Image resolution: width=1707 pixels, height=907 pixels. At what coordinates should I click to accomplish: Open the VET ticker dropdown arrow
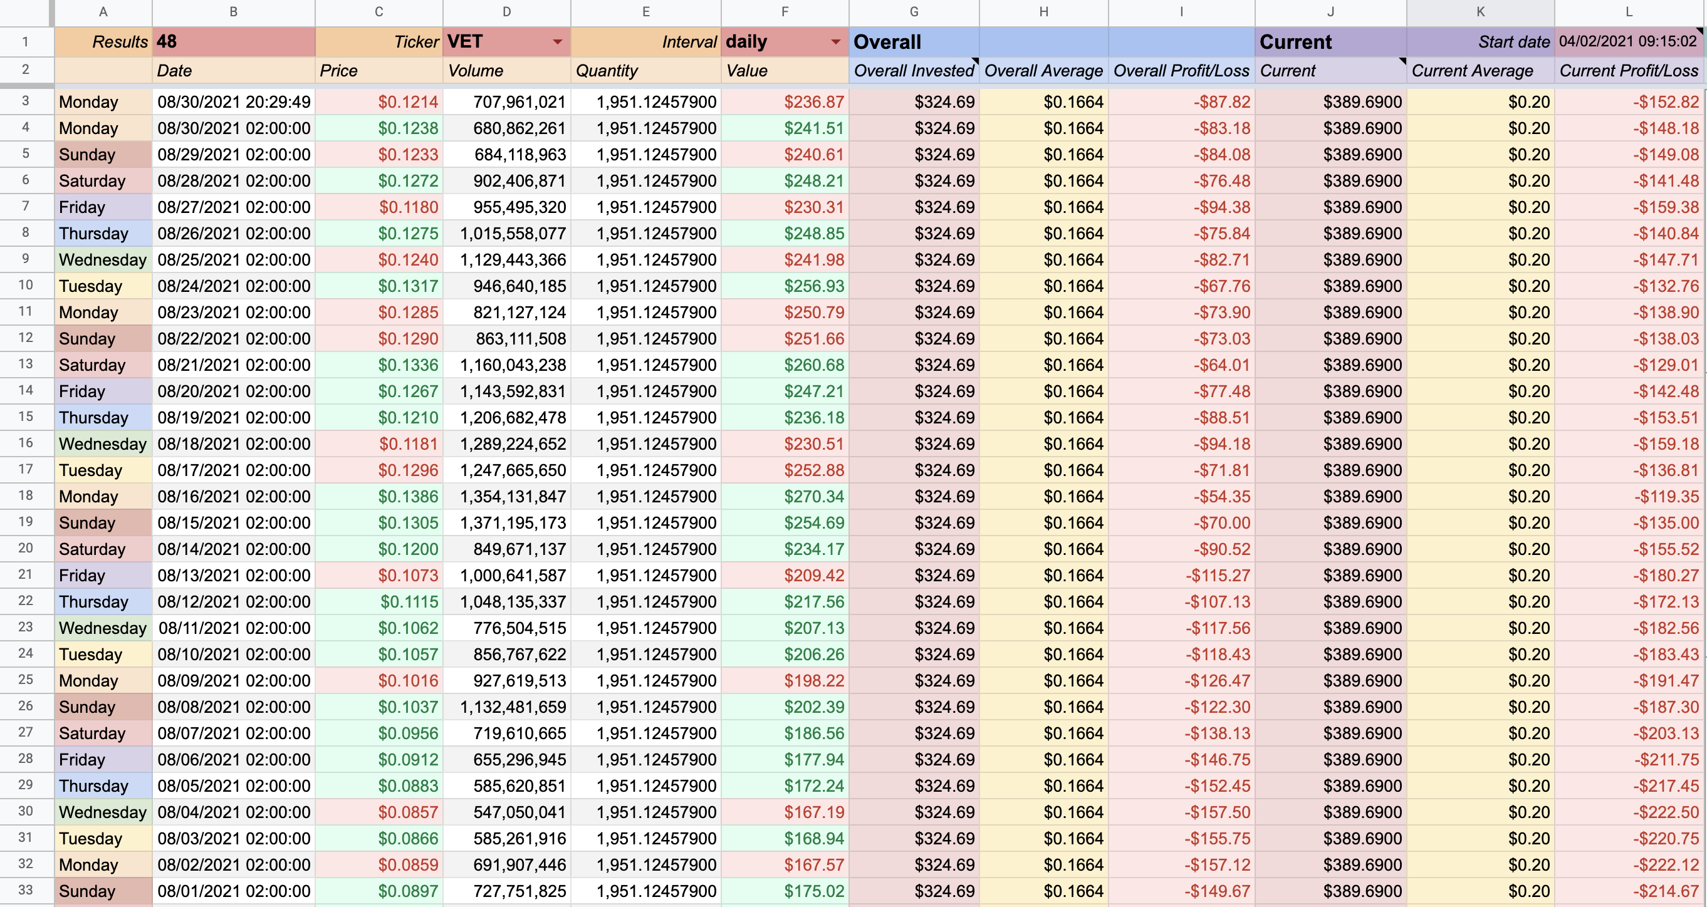coord(557,42)
